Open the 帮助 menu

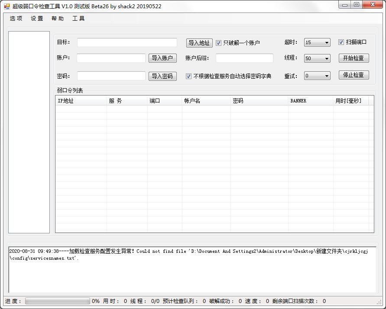(58, 19)
